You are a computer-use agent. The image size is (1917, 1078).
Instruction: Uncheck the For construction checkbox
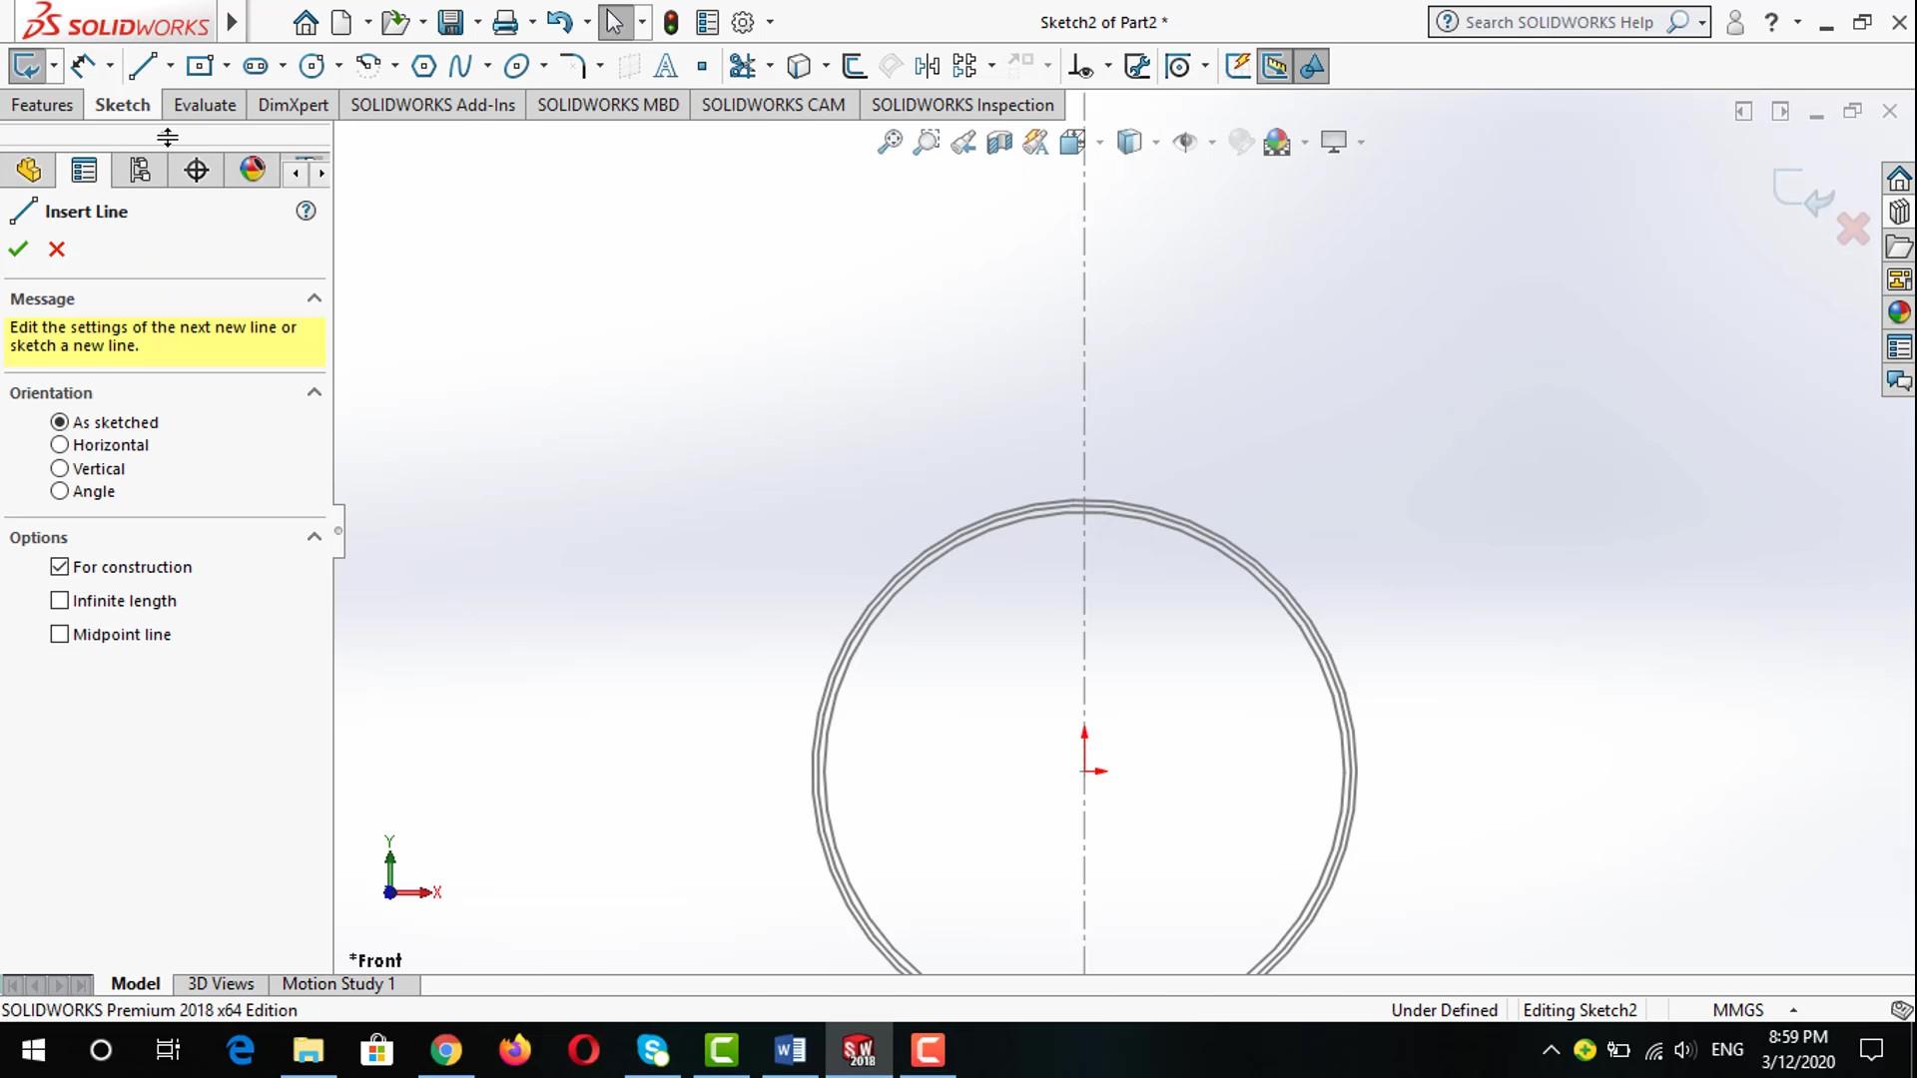click(x=60, y=567)
